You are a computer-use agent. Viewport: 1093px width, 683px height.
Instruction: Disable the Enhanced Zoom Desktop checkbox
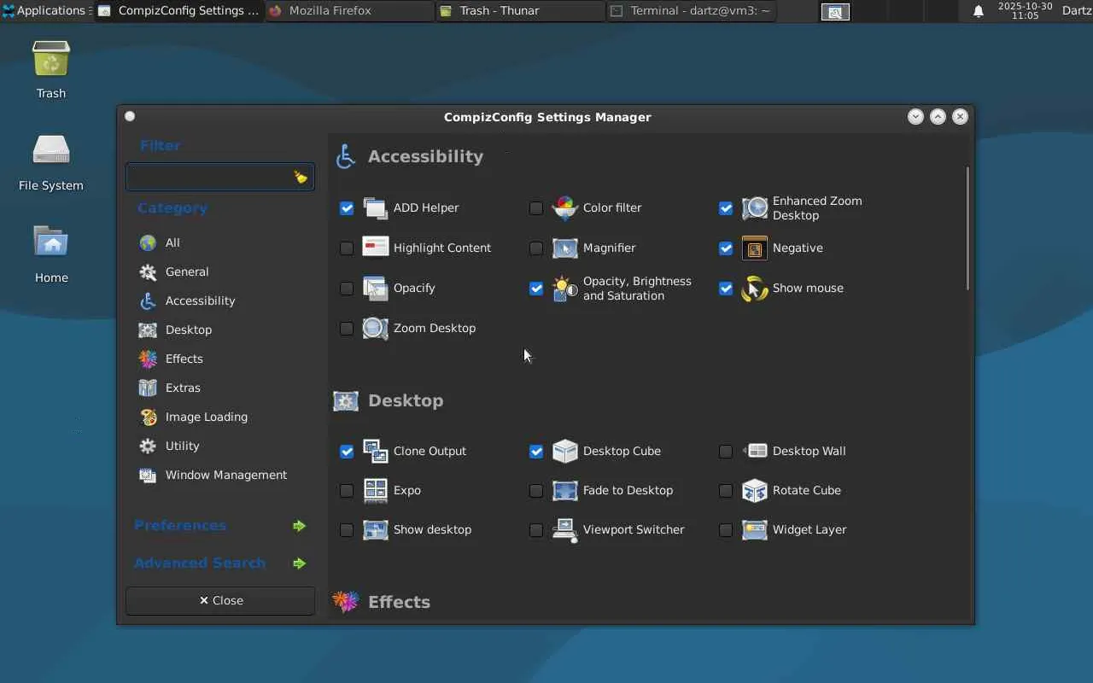726,207
